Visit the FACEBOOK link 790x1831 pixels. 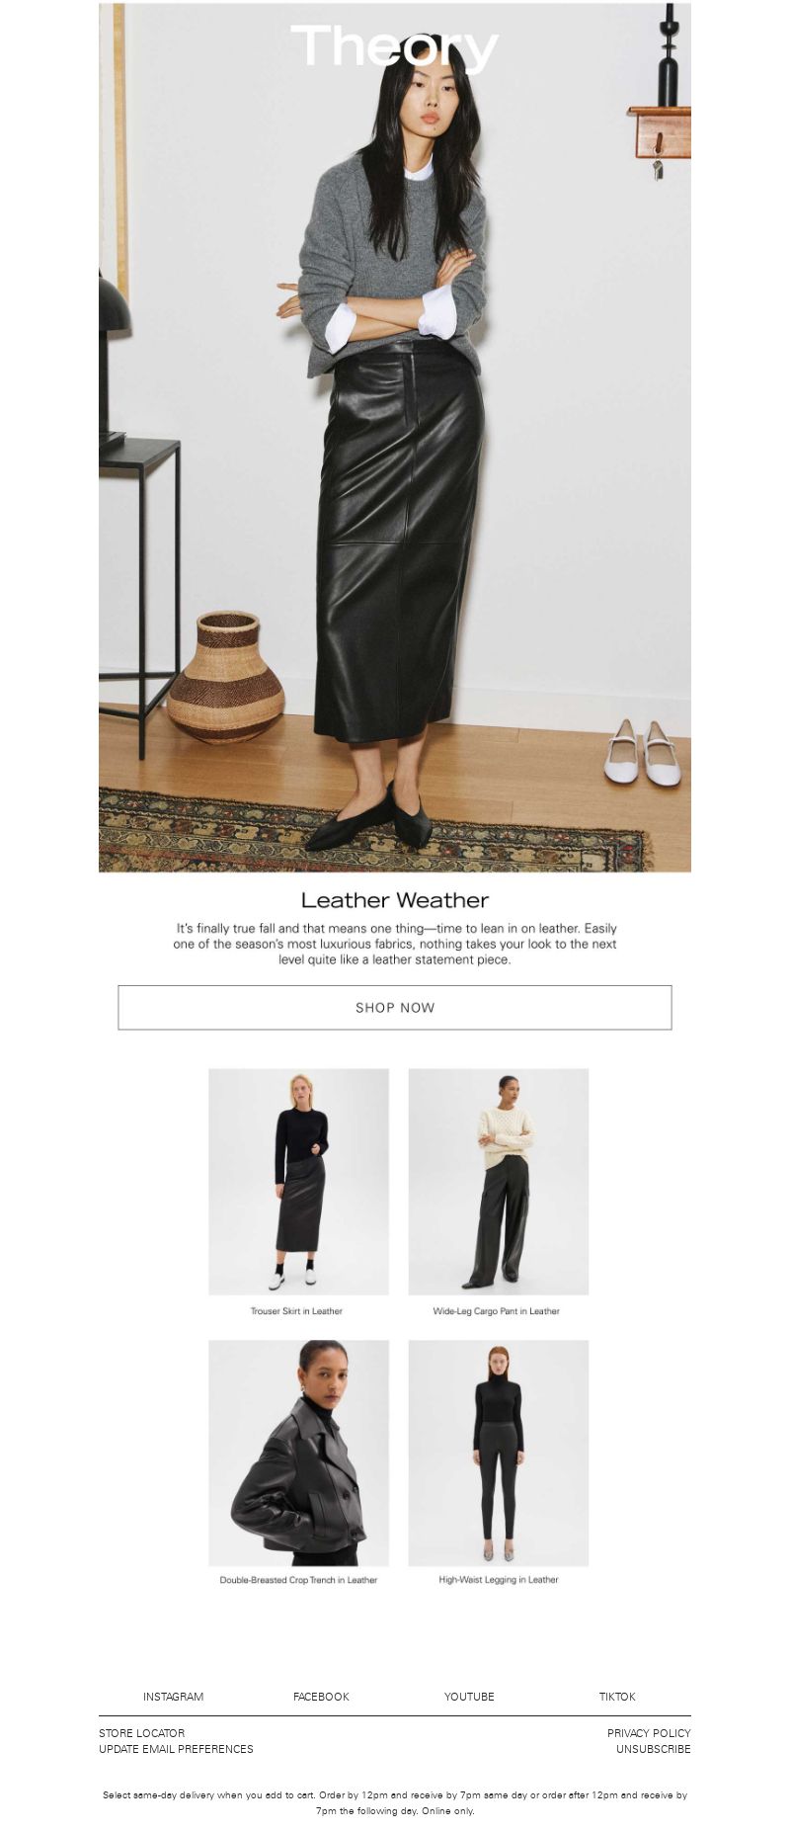coord(321,1697)
